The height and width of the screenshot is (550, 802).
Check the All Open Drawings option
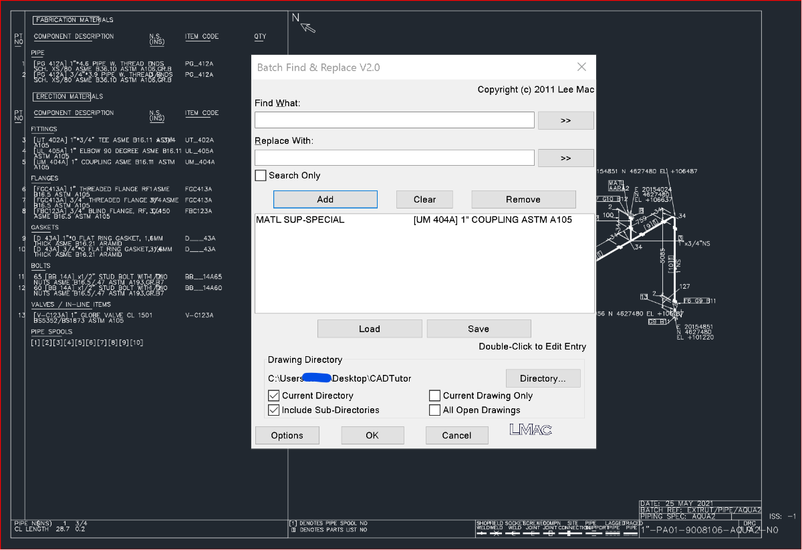(434, 410)
